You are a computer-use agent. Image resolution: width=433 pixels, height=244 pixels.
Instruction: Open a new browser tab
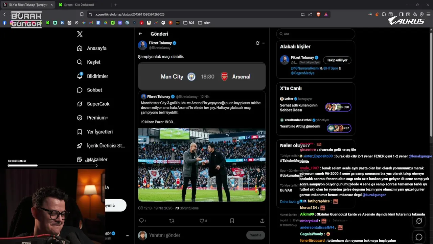pyautogui.click(x=115, y=5)
